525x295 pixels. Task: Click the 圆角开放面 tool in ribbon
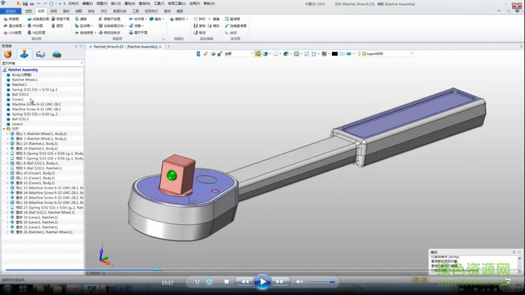pyautogui.click(x=110, y=19)
